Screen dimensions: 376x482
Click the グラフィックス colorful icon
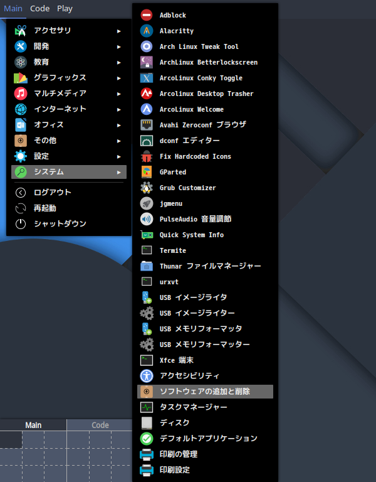point(21,78)
